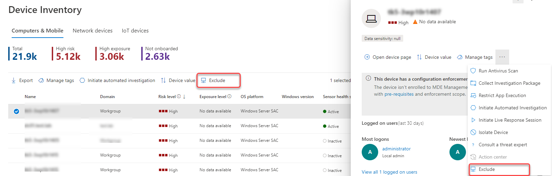Click the Initiate automated investigation circle icon
This screenshot has height=176, width=552.
(82, 80)
